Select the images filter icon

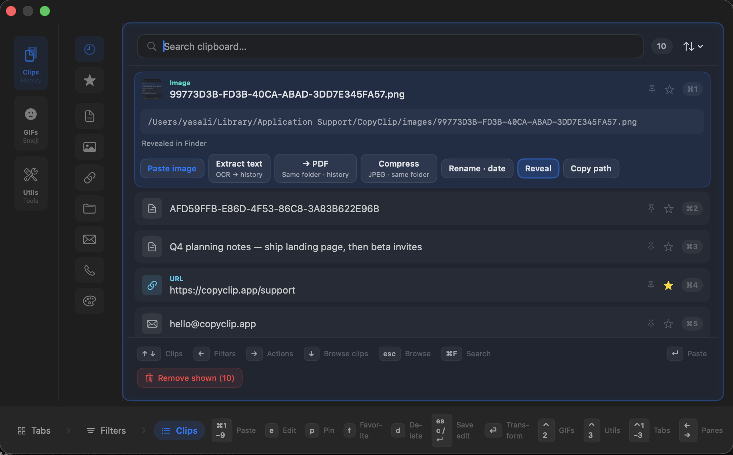point(90,147)
